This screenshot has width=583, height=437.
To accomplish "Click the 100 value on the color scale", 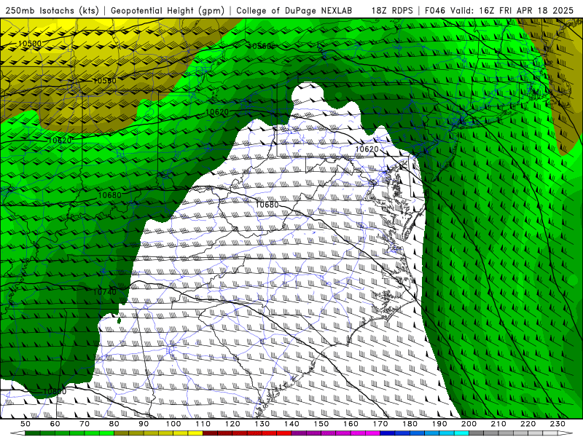I will tap(173, 424).
